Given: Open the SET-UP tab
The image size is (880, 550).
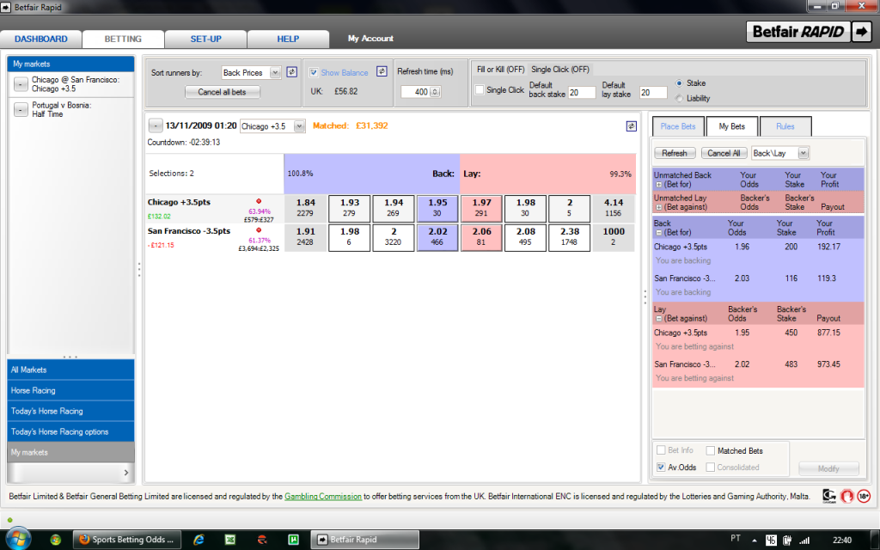Looking at the screenshot, I should (206, 40).
